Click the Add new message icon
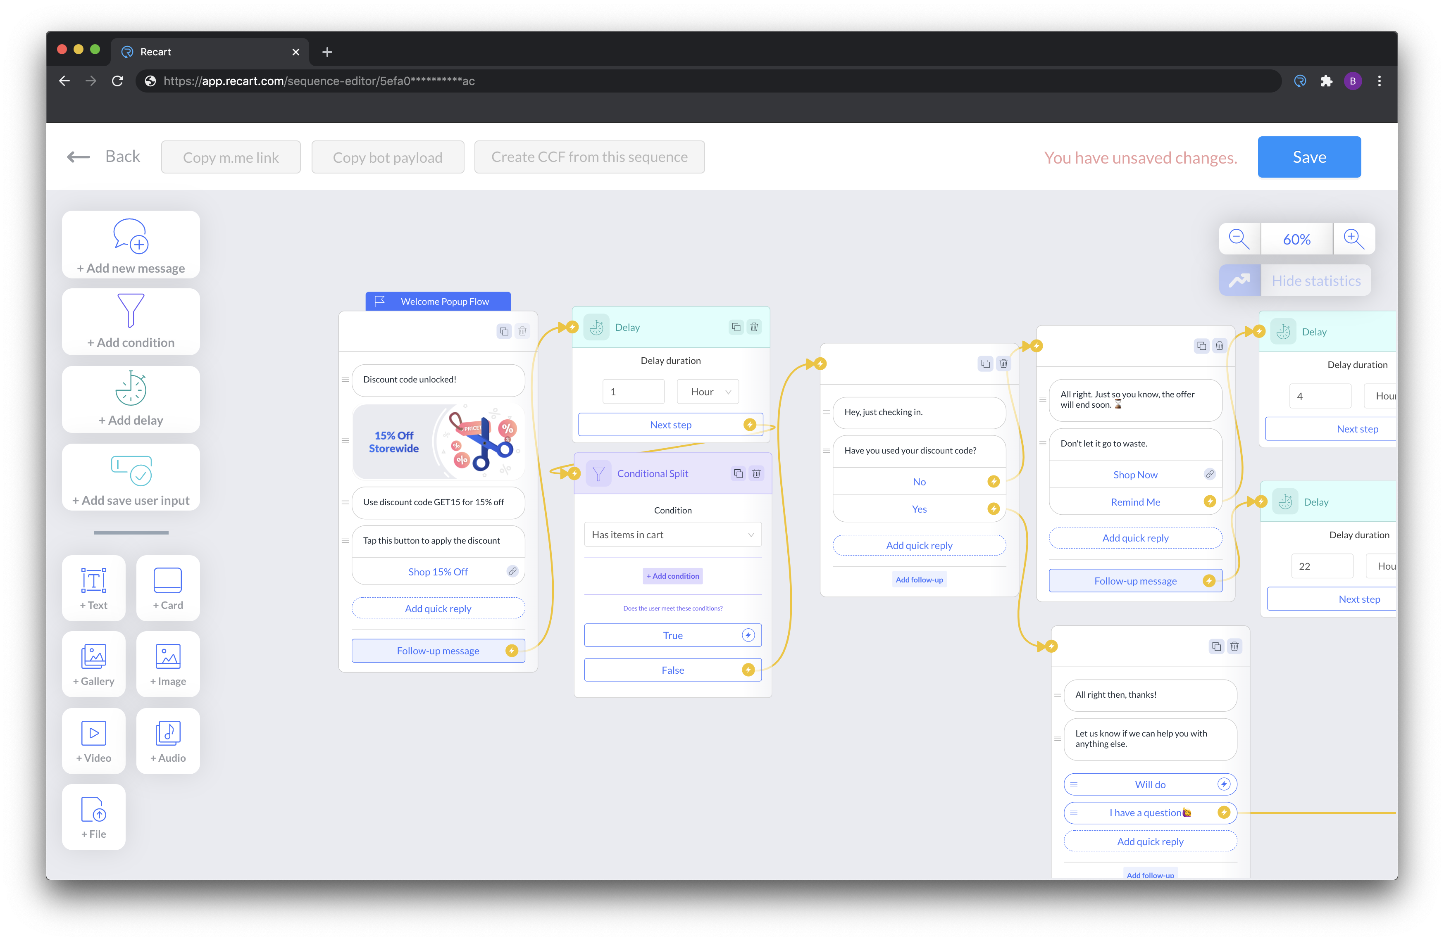The image size is (1444, 941). point(131,236)
